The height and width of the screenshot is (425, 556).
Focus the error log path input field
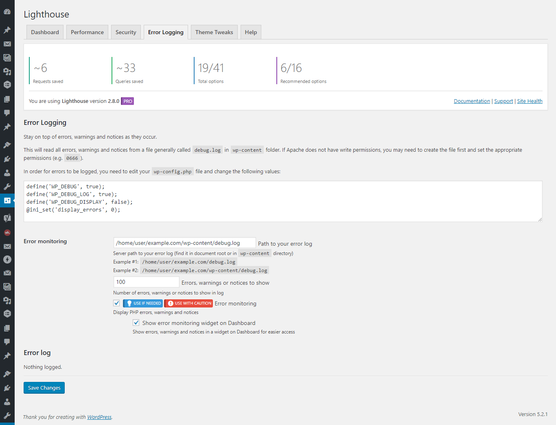[x=184, y=243]
